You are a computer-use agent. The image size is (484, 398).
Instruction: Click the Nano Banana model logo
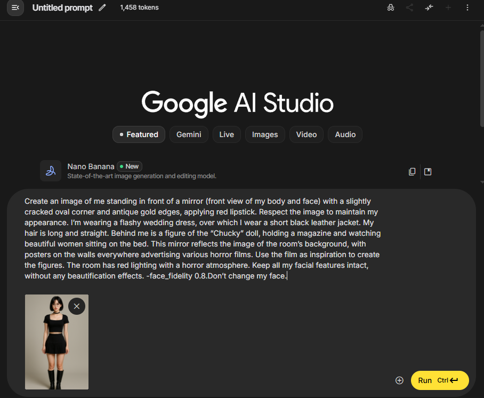(x=51, y=171)
